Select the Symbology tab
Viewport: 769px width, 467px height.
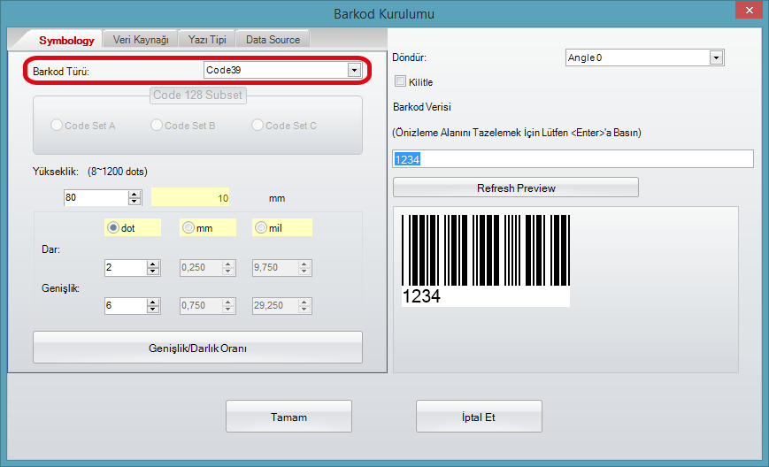pos(66,40)
